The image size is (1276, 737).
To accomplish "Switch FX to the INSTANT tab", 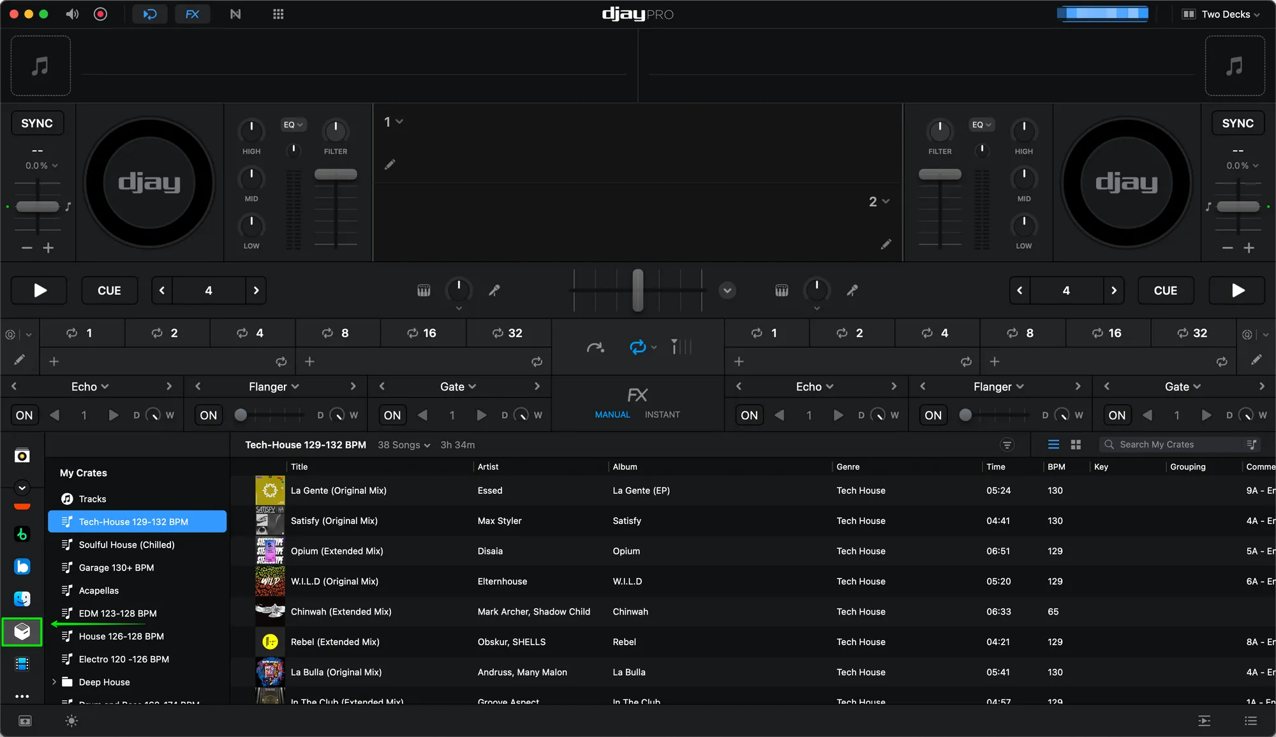I will pyautogui.click(x=662, y=414).
